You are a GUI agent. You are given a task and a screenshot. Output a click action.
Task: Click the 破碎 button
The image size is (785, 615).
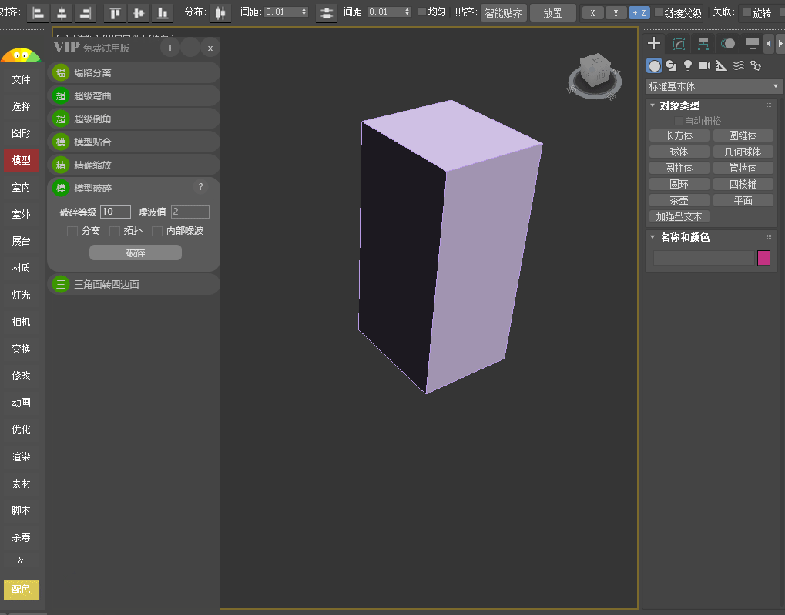pos(136,253)
